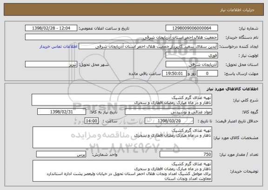Click the buyer organization name field
Screen dimensions: 268x190
coord(121,37)
